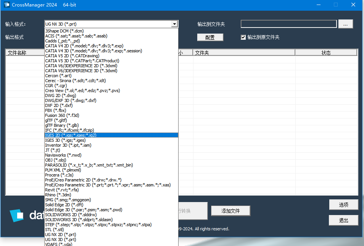Click the 退出 button
This screenshot has height=246, width=364.
(343, 220)
